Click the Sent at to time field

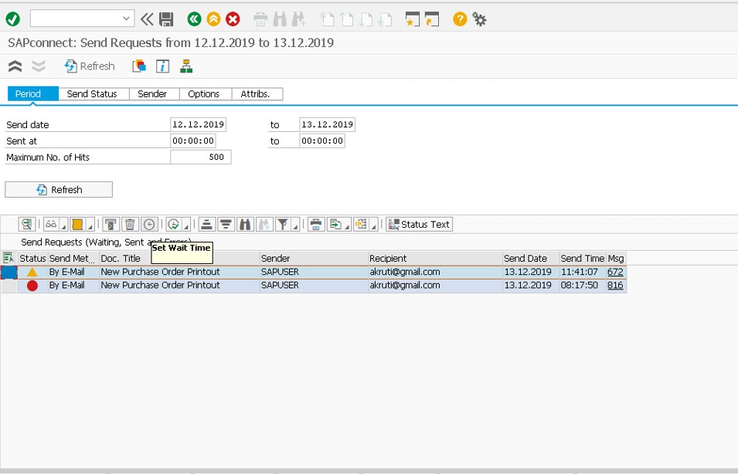point(322,141)
